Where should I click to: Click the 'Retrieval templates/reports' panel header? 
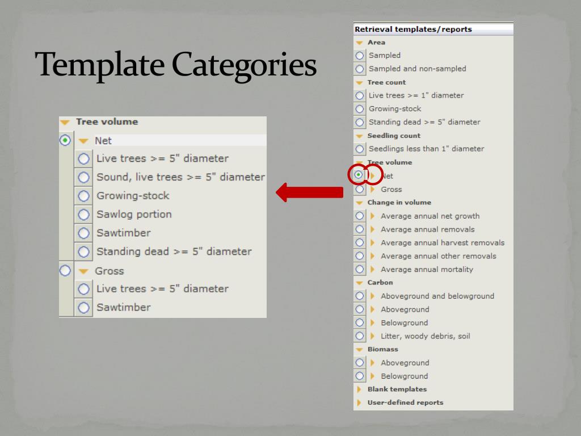click(x=433, y=30)
